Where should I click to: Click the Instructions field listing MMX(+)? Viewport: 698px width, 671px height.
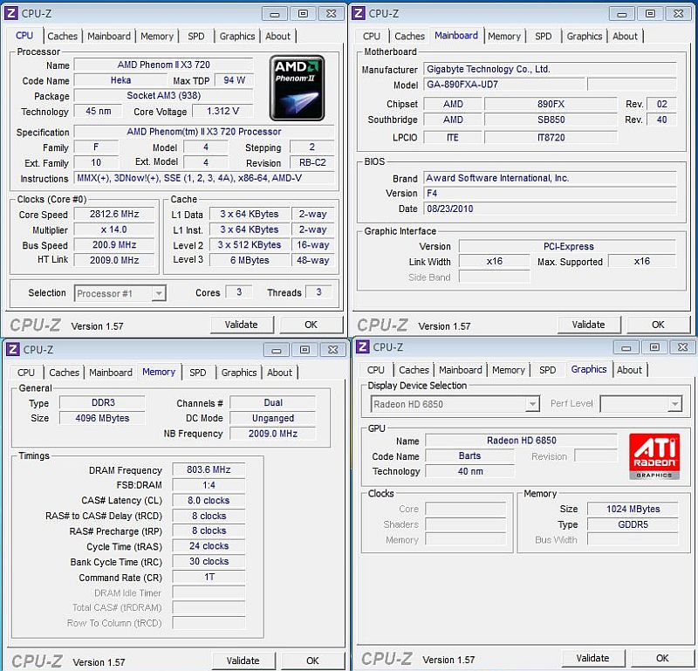(204, 178)
